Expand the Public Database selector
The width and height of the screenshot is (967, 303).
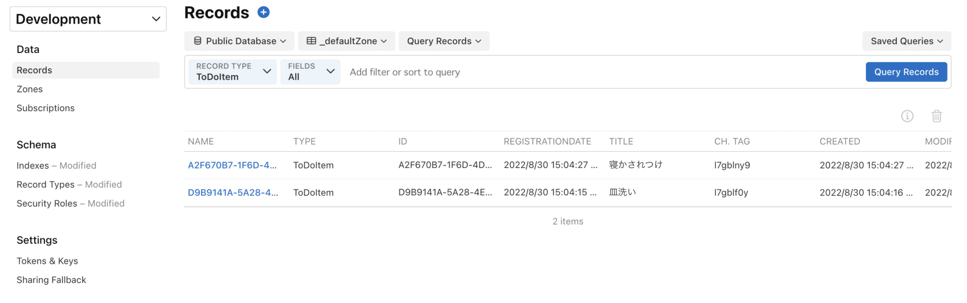click(x=239, y=41)
